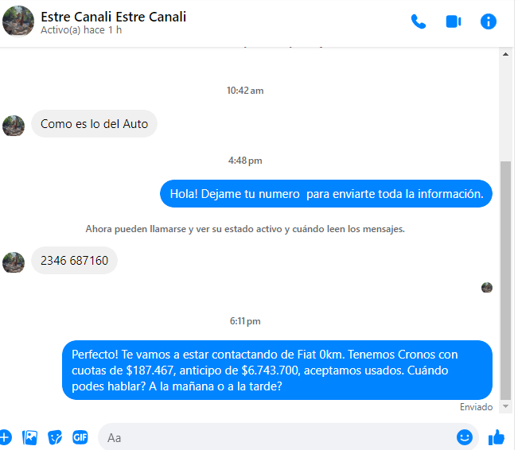Choose a sticker from the sticker icon
This screenshot has width=518, height=450.
tap(55, 438)
